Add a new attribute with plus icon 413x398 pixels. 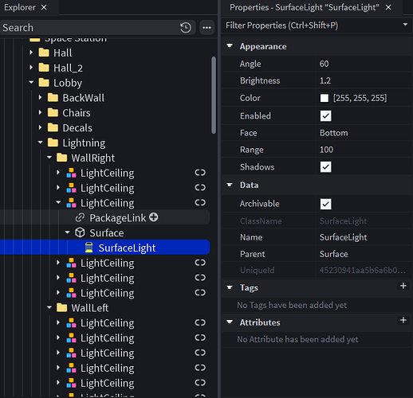[403, 320]
